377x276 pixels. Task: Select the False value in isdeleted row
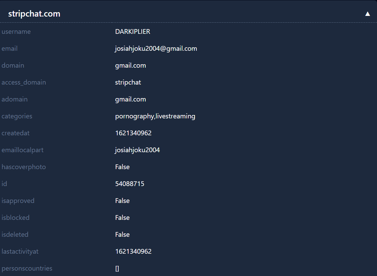pos(122,235)
